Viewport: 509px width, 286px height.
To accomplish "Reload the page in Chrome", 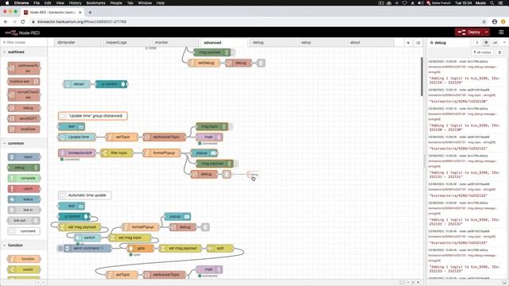I will [23, 21].
